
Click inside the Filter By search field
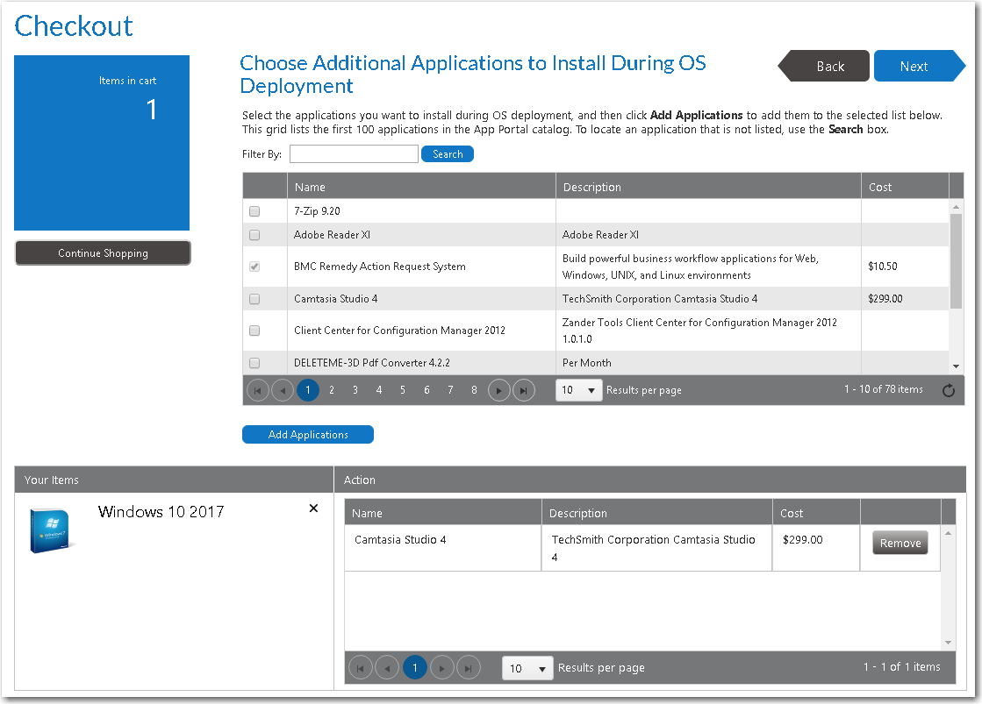click(x=354, y=153)
